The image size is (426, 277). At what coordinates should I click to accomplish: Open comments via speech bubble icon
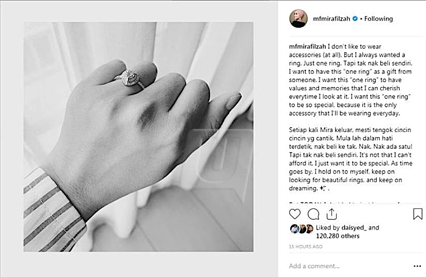[313, 214]
